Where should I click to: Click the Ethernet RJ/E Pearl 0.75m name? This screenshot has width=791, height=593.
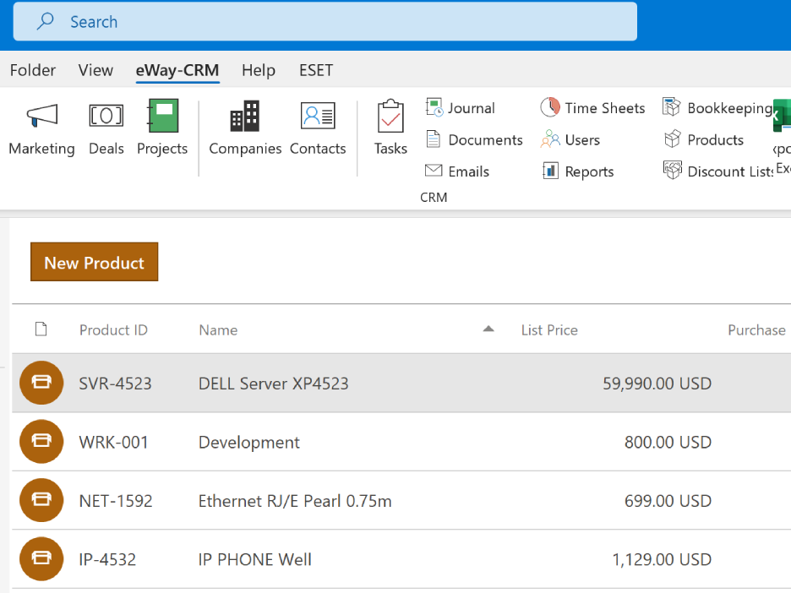(295, 501)
